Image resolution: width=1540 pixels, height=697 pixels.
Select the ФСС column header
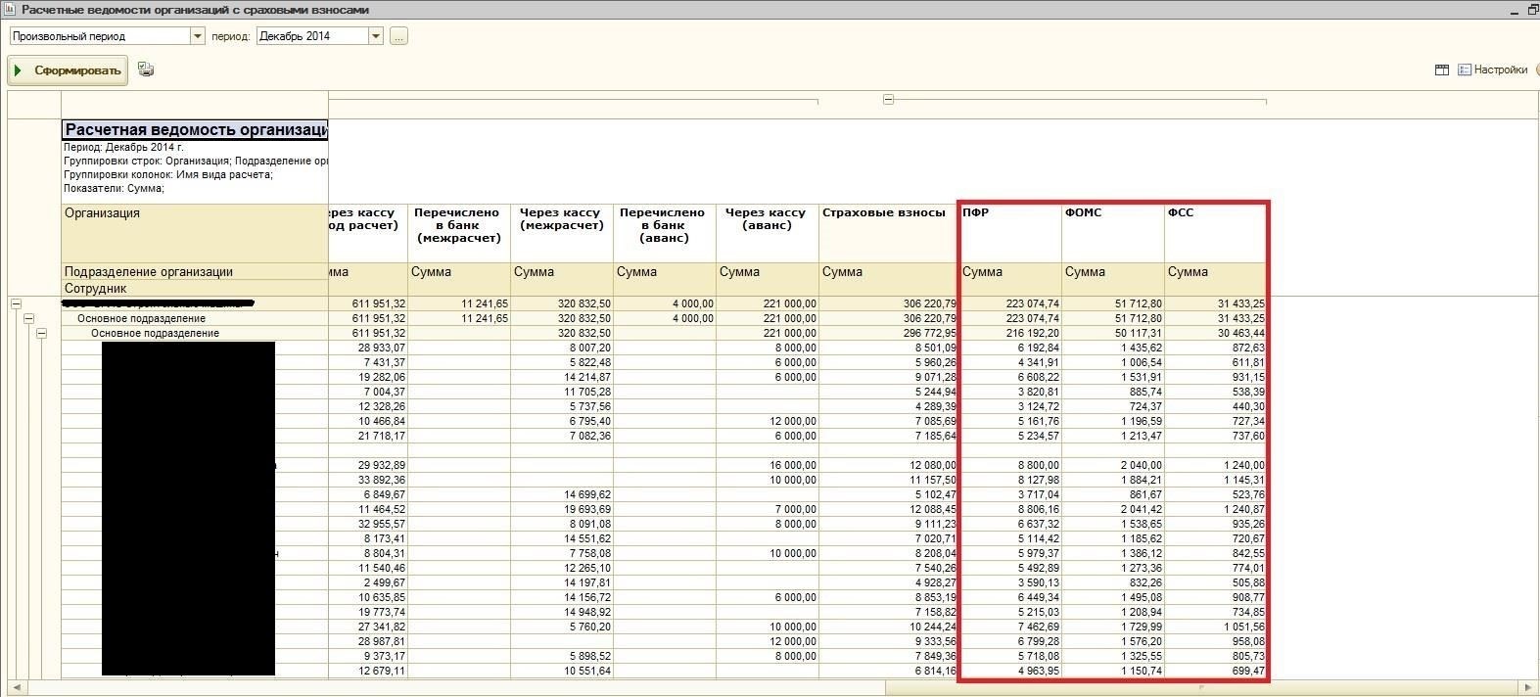1216,233
